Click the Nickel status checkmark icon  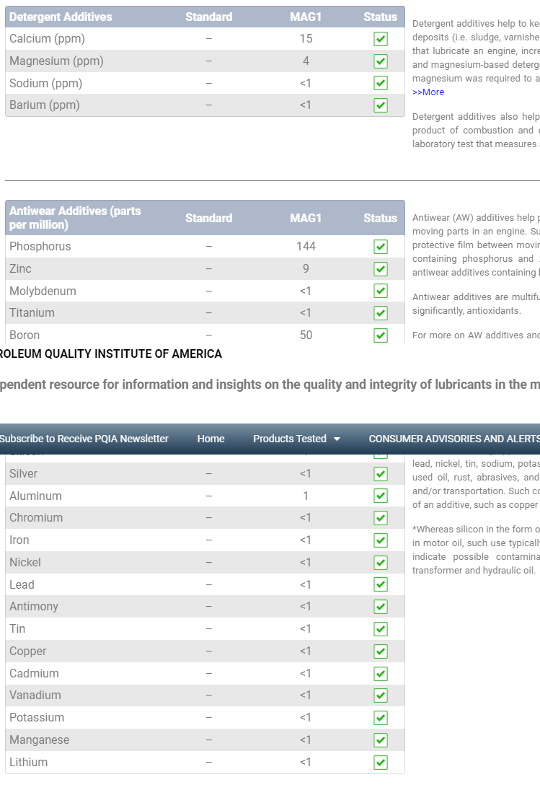[x=381, y=562]
